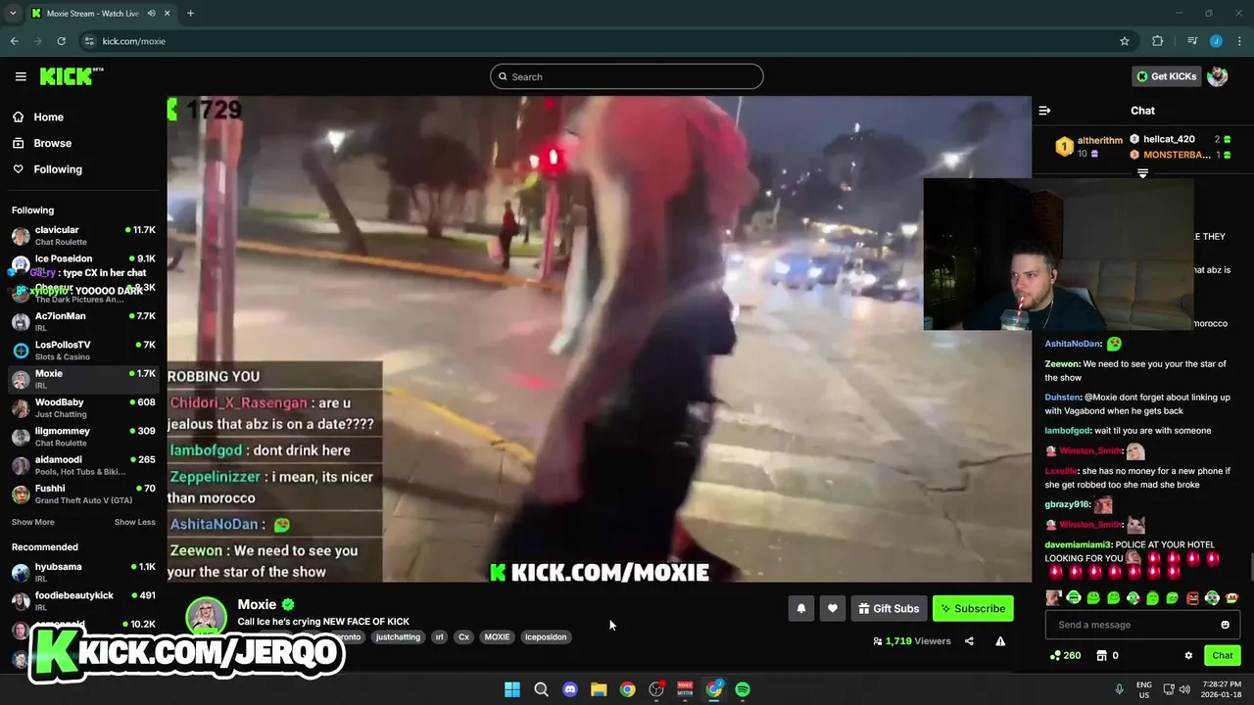1254x705 pixels.
Task: Open Windows taskbar search
Action: pos(541,689)
